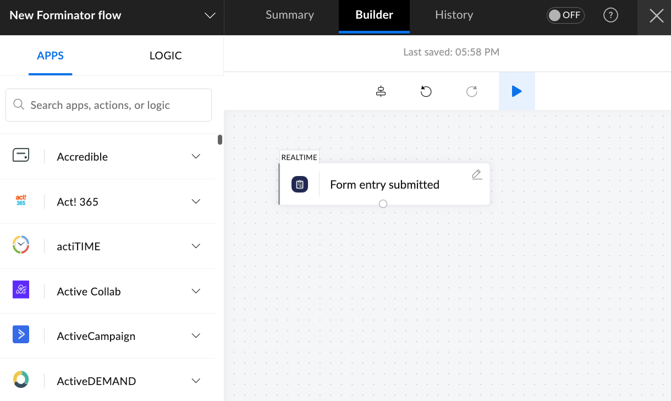This screenshot has height=401, width=671.
Task: Switch to the Summary tab
Action: [x=290, y=15]
